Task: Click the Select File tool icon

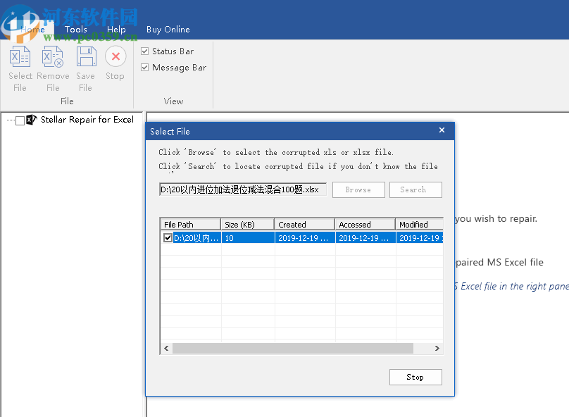Action: [x=20, y=56]
